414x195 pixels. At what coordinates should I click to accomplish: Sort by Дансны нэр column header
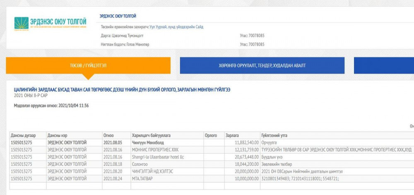click(x=74, y=135)
